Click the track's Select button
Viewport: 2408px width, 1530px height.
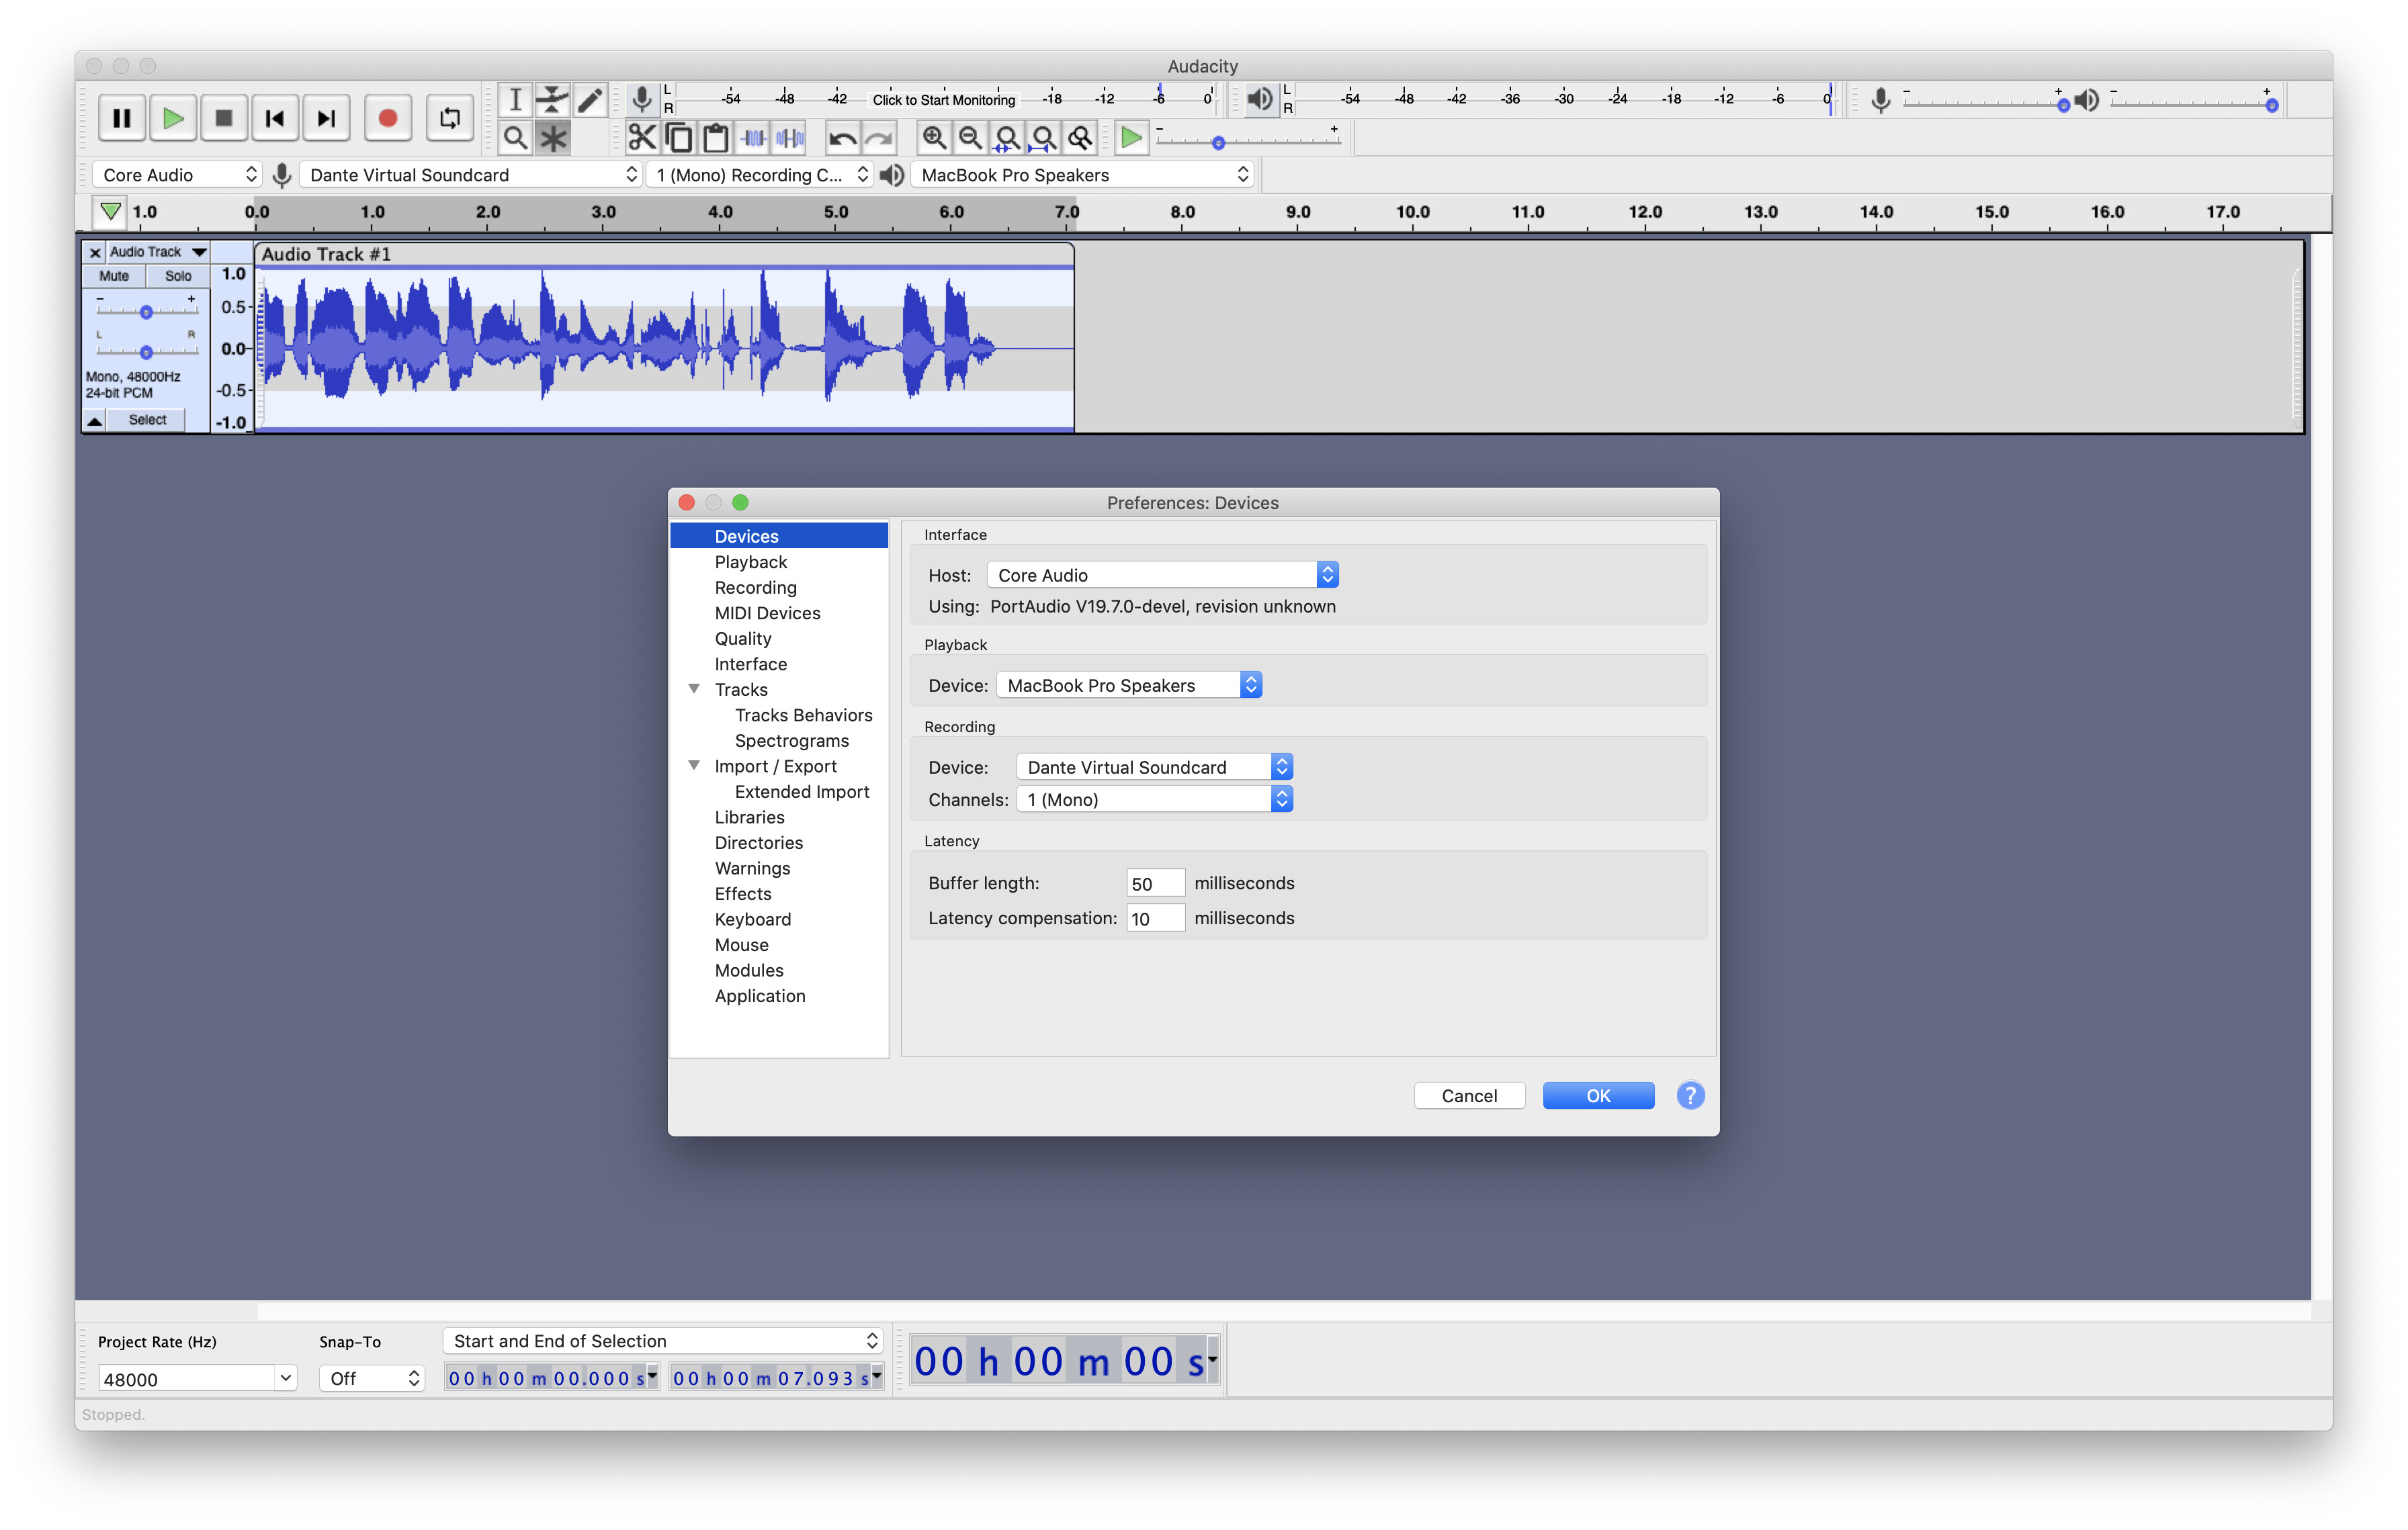[x=147, y=420]
